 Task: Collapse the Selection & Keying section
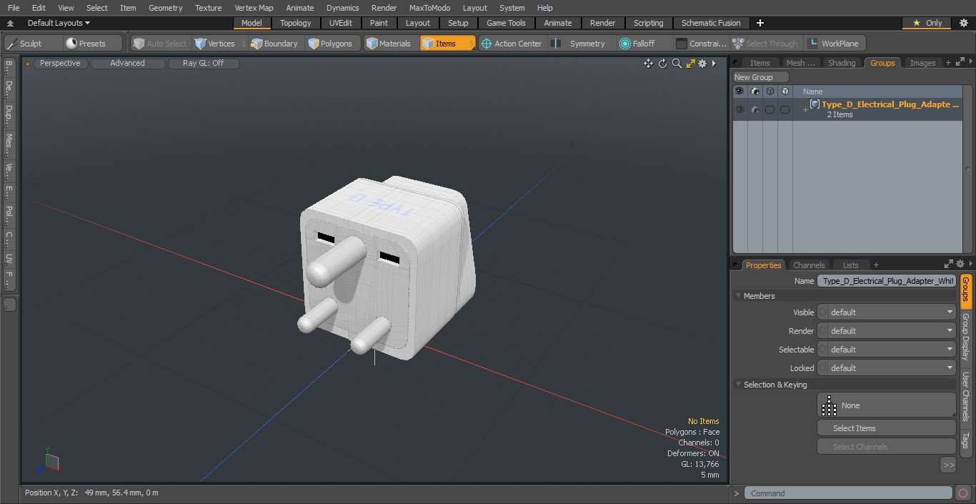[738, 385]
